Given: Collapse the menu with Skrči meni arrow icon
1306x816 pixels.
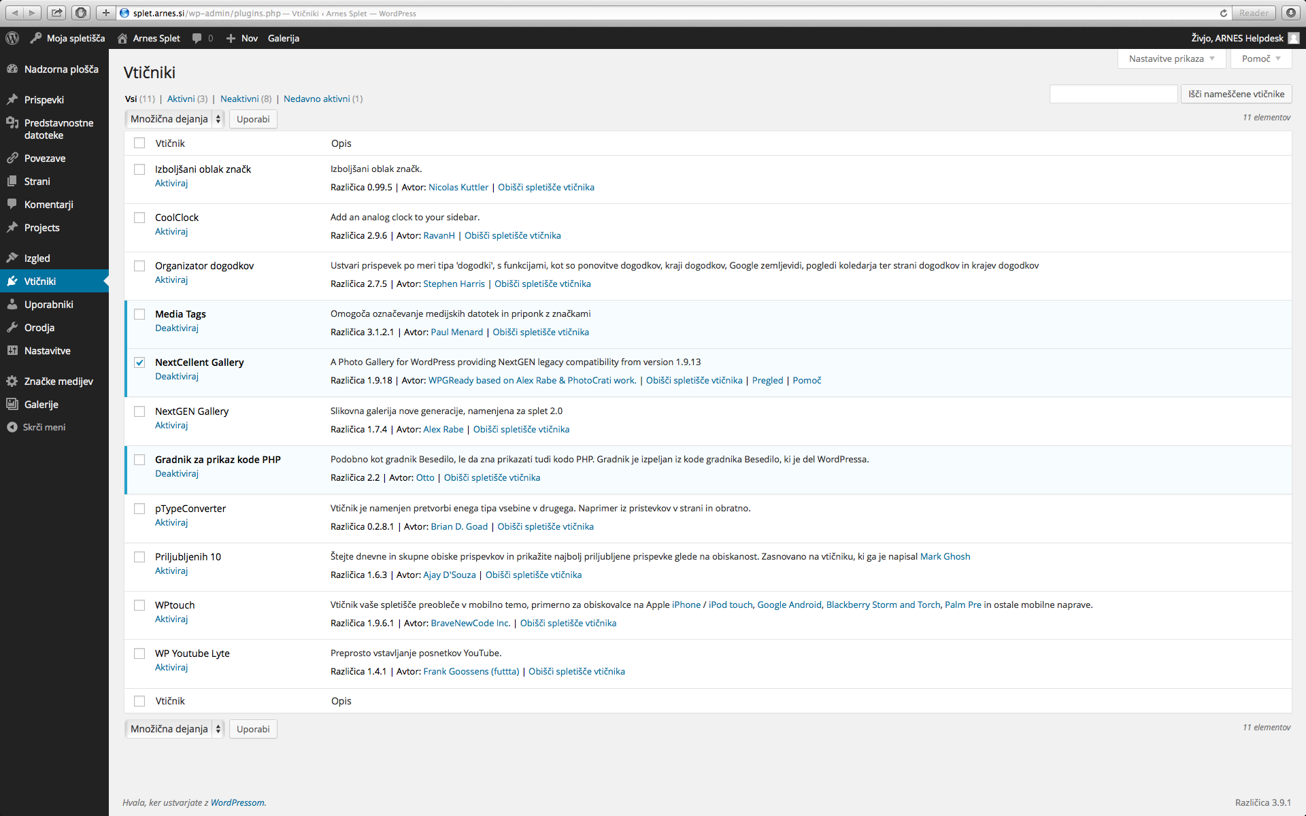Looking at the screenshot, I should [12, 427].
